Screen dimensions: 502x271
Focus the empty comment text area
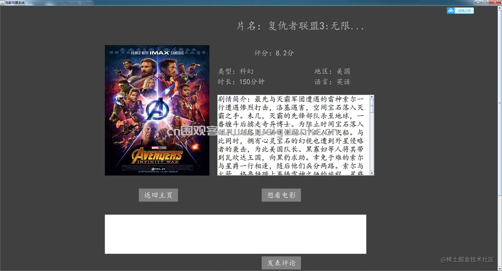(x=235, y=234)
